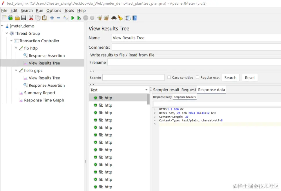
Task: Open the Help menu
Action: pyautogui.click(x=81, y=10)
